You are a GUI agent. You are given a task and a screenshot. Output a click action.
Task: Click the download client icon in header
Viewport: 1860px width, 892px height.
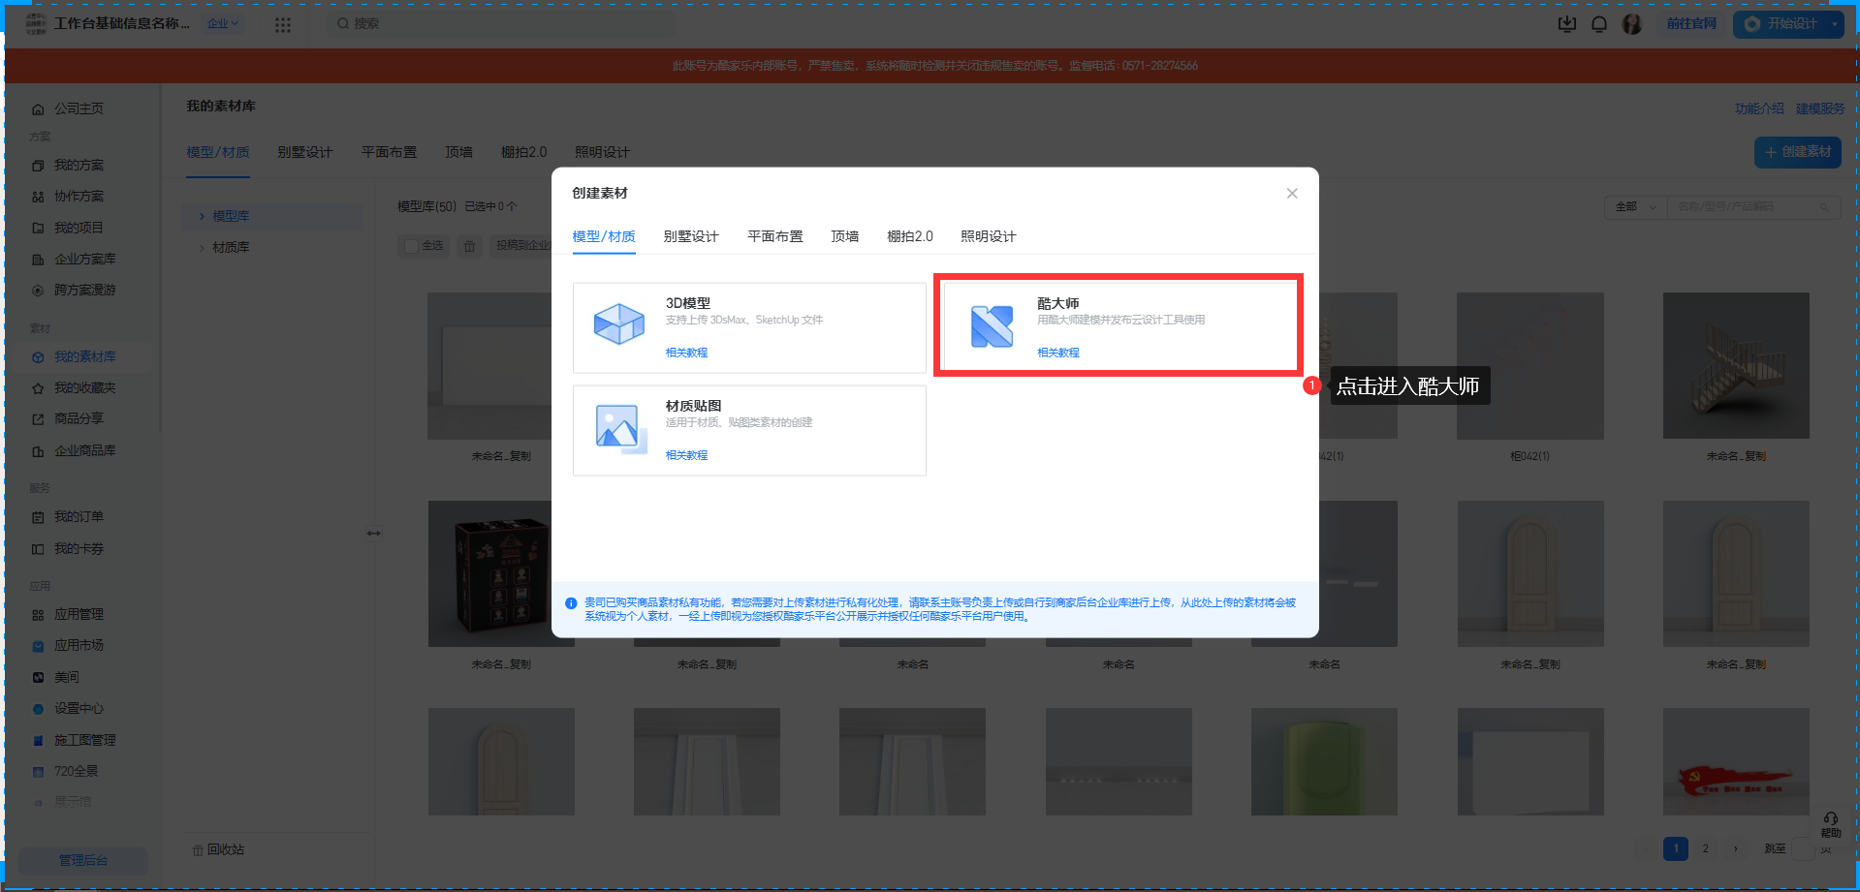click(1567, 24)
